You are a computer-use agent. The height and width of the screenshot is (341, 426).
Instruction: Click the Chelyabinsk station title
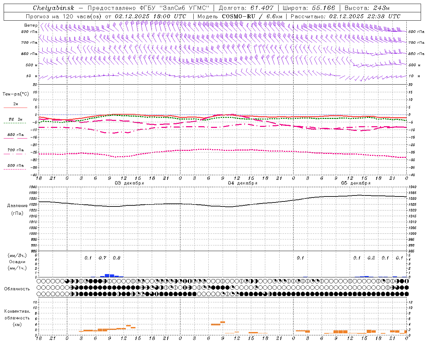tap(54, 8)
